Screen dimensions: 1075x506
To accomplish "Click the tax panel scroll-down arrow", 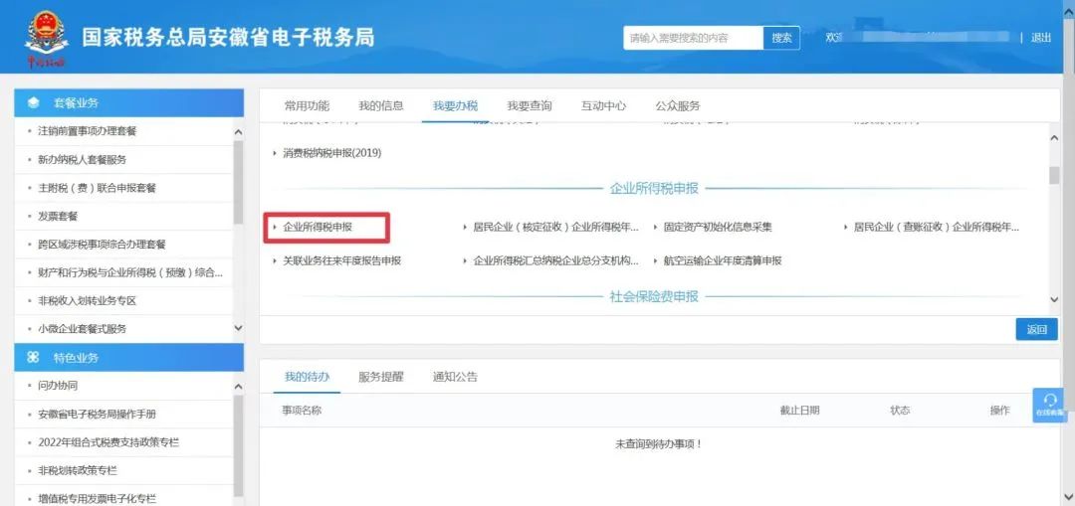I will (1054, 300).
